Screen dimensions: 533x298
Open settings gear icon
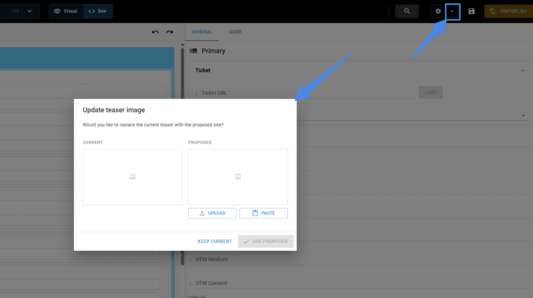pyautogui.click(x=438, y=11)
